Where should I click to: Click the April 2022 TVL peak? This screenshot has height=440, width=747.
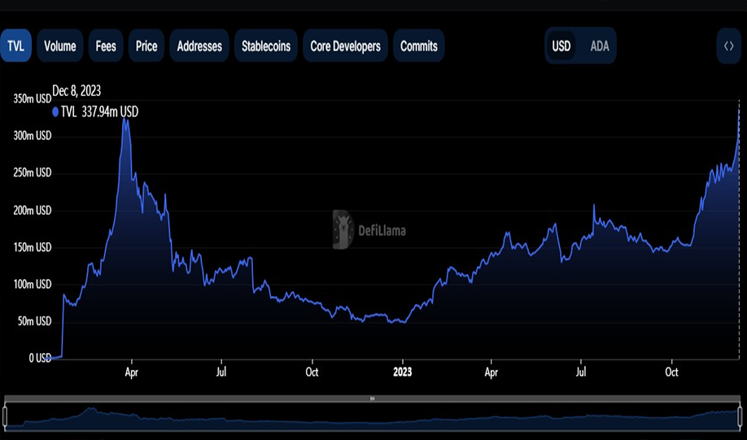(x=124, y=119)
